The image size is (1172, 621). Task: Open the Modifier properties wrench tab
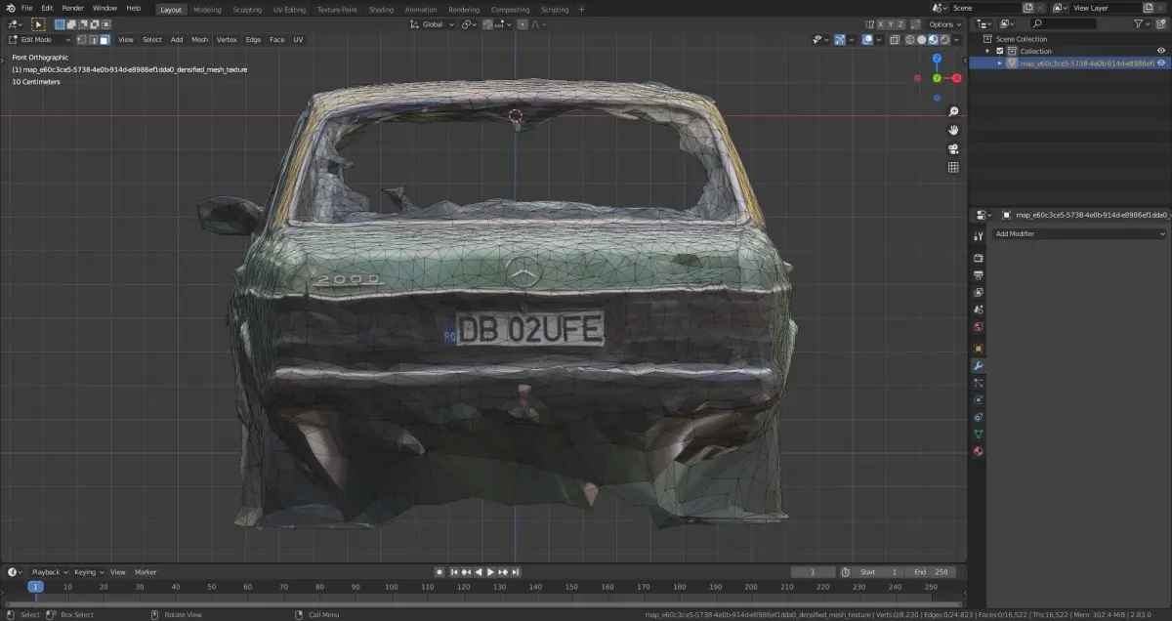point(978,365)
